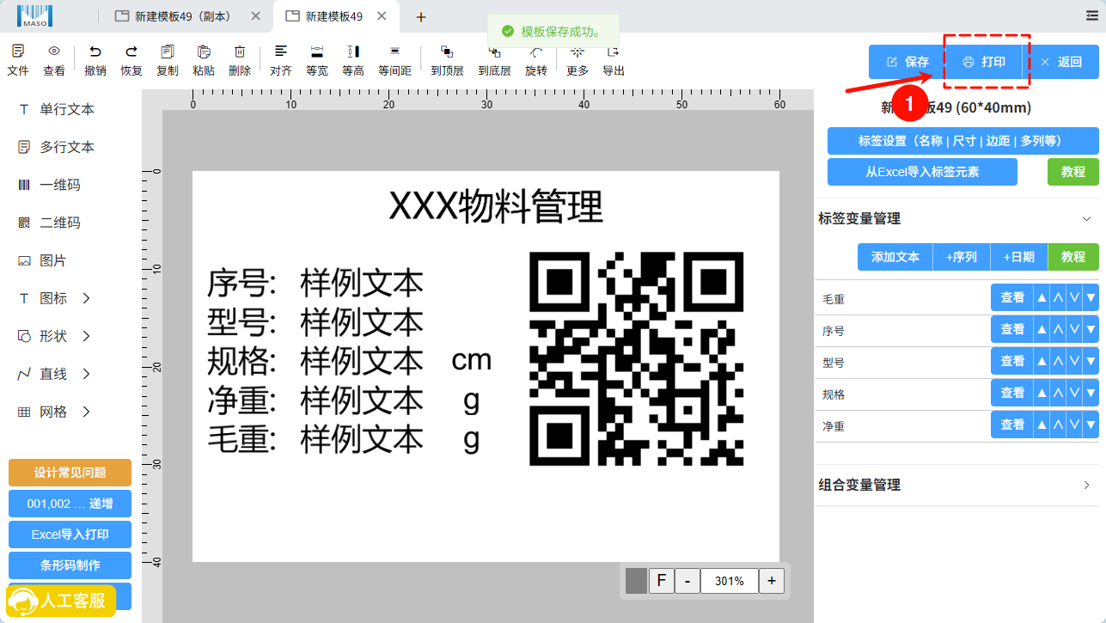Click the 301% zoom value field

[730, 581]
